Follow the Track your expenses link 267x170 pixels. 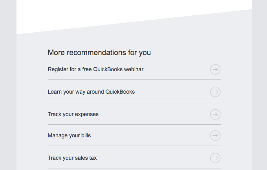point(73,114)
